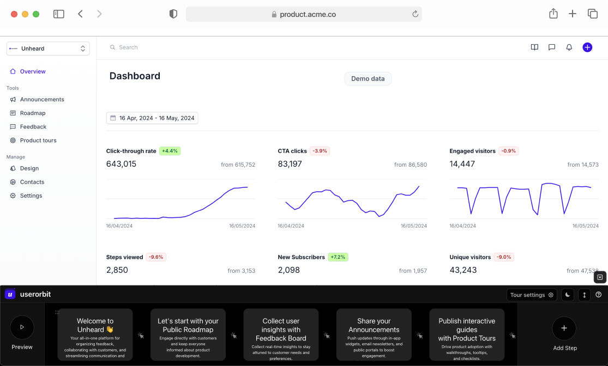Open the Feedback section
Image resolution: width=608 pixels, height=366 pixels.
(34, 126)
